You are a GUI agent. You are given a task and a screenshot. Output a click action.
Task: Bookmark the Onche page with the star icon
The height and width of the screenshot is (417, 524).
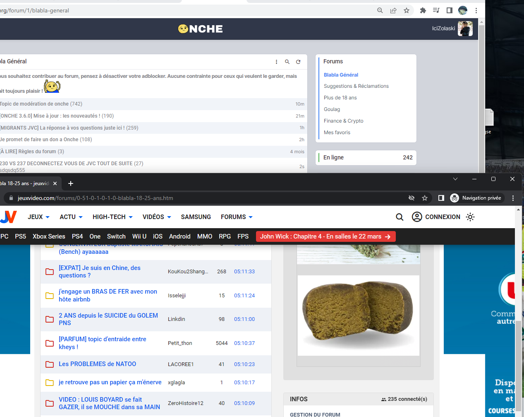407,10
